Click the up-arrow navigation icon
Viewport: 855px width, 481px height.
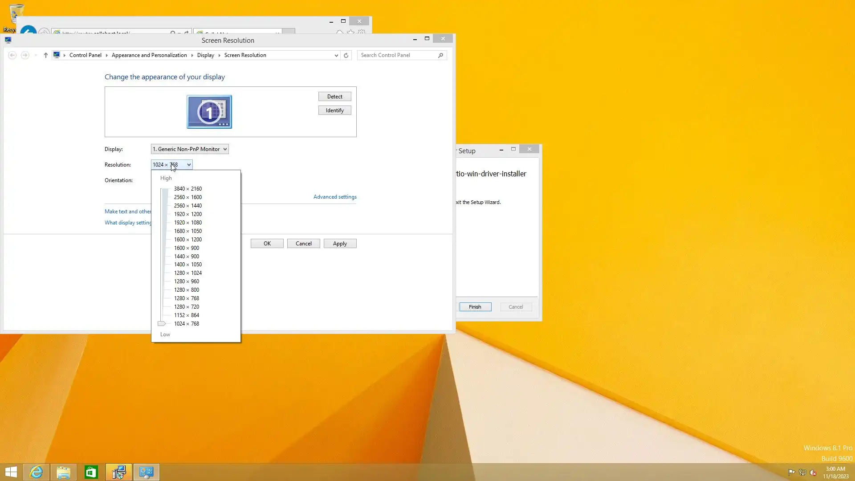(45, 55)
